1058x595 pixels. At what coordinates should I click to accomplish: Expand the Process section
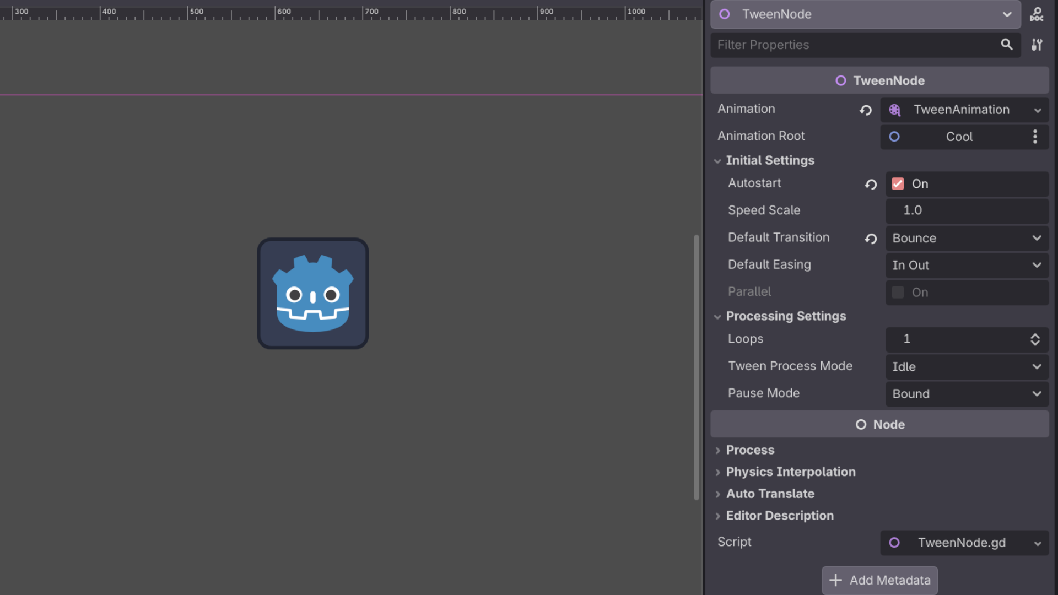[750, 450]
